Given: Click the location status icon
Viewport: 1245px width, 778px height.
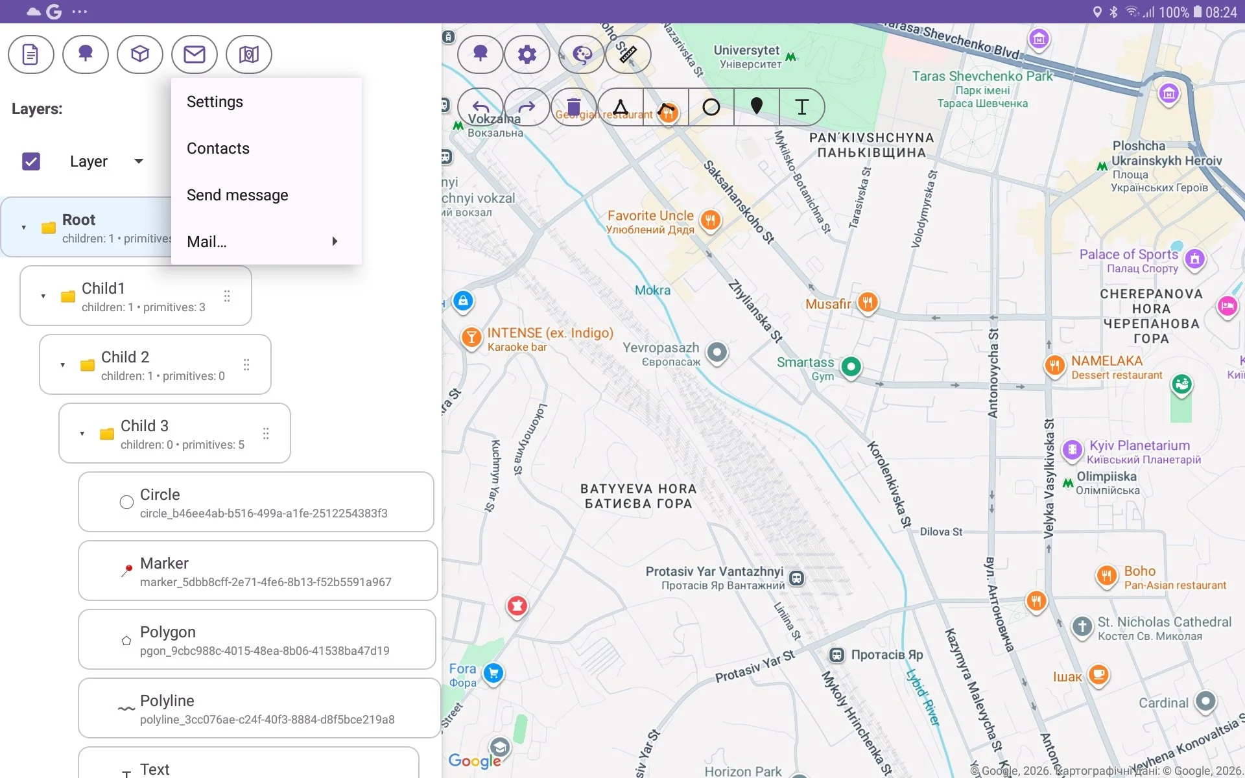Looking at the screenshot, I should click(x=1097, y=12).
